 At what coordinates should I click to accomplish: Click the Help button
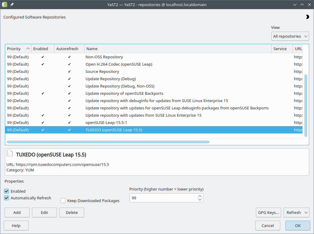pos(16,225)
